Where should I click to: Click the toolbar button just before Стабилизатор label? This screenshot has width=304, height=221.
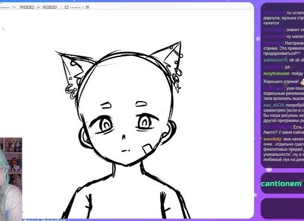point(66,7)
